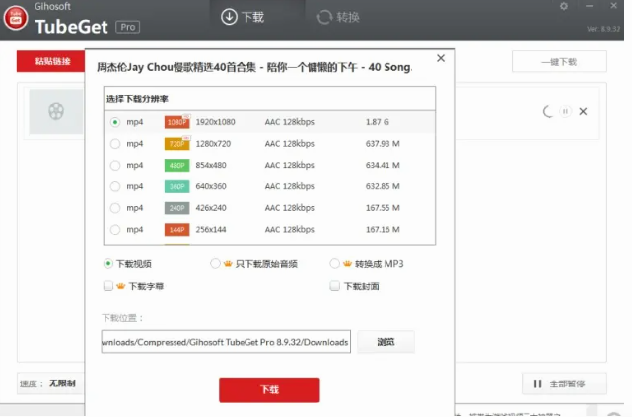This screenshot has height=417, width=632.
Task: Click the red 下载 download button
Action: point(269,389)
